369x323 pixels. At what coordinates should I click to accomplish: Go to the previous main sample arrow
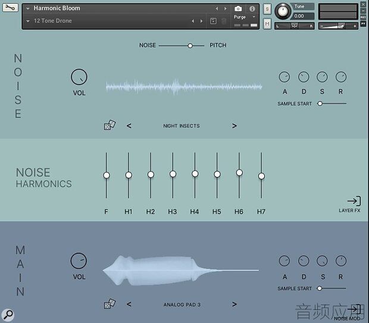129,304
